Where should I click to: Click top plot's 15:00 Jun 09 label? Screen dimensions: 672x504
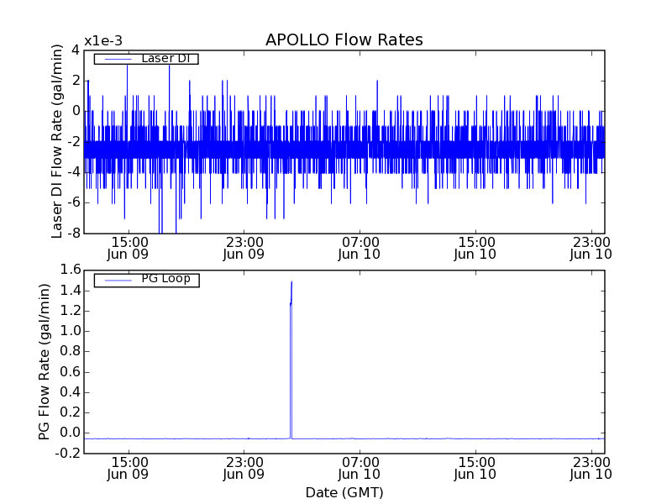(x=129, y=248)
